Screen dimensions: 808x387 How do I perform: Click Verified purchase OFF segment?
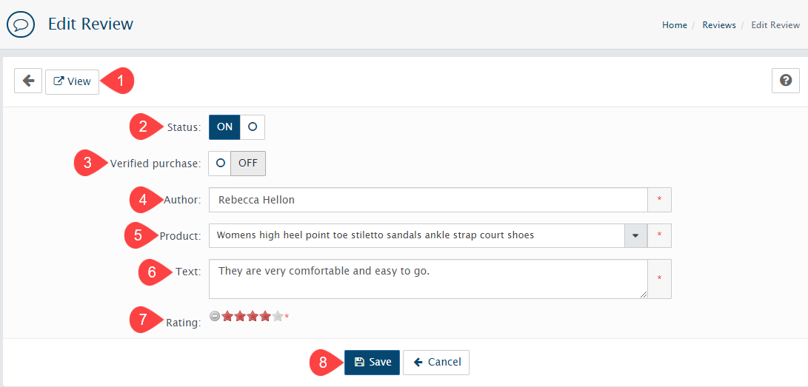tap(248, 163)
